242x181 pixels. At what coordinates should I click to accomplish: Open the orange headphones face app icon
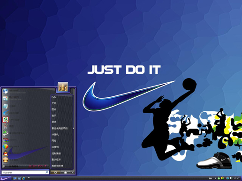(6, 160)
